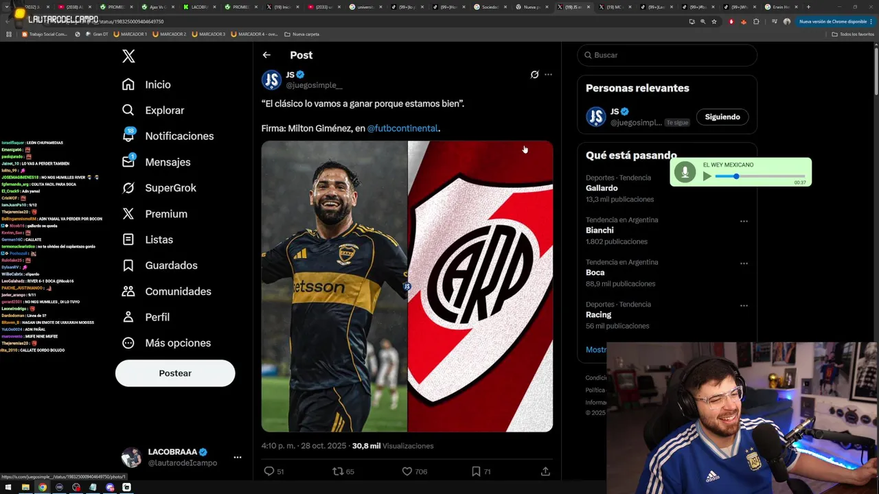Open the Todos los favoritos folder
Viewport: 879px width, 494px height.
coord(853,34)
